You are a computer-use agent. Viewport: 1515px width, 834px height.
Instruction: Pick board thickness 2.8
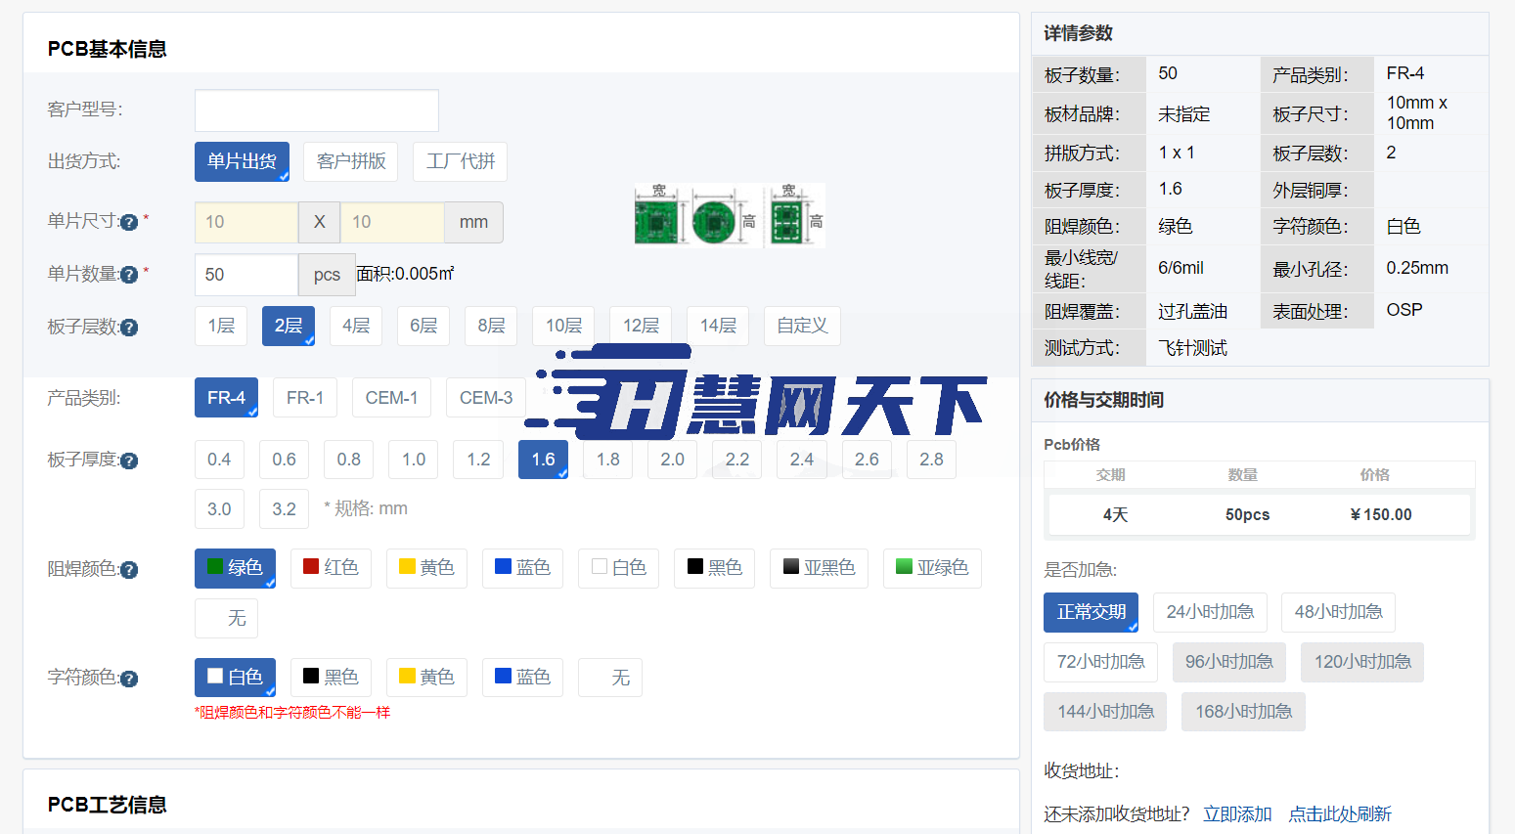tap(931, 460)
